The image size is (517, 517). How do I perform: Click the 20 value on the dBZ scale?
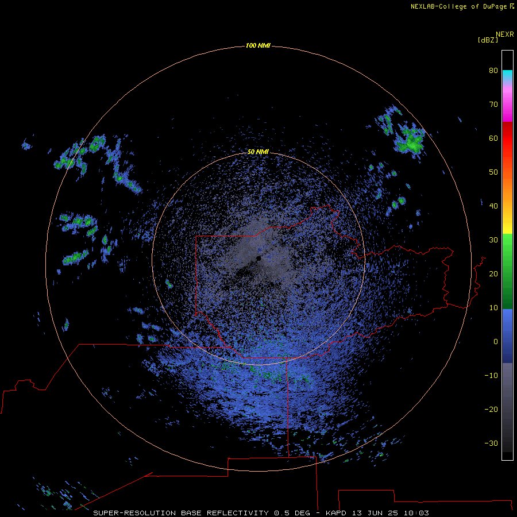493,273
